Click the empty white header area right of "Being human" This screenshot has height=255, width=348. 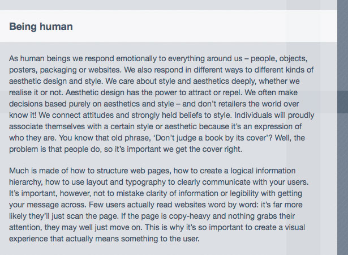[x=204, y=26]
